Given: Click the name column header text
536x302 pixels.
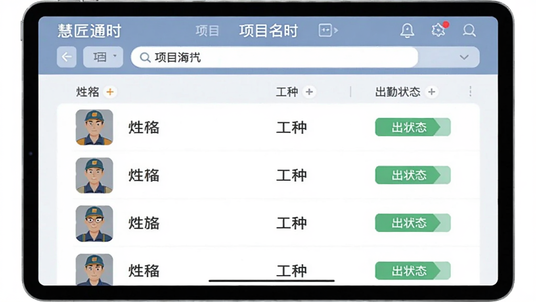Looking at the screenshot, I should (x=87, y=92).
